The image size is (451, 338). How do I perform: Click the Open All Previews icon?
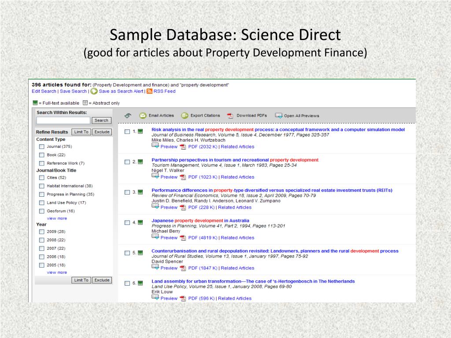[x=279, y=116]
